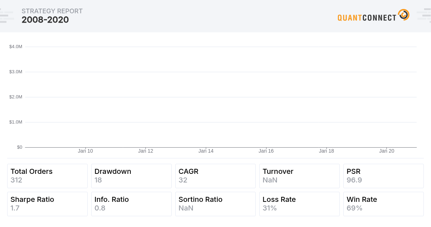This screenshot has width=431, height=227.
Task: Open the Total Orders stat card
Action: (47, 176)
